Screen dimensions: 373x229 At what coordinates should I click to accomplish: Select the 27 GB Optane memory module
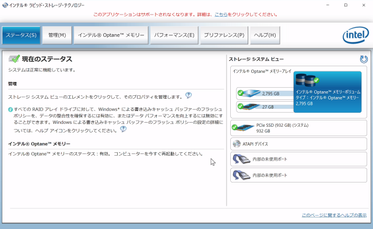(265, 107)
